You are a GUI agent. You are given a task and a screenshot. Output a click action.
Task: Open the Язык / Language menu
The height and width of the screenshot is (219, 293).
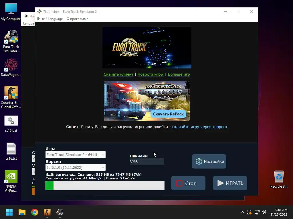50,19
